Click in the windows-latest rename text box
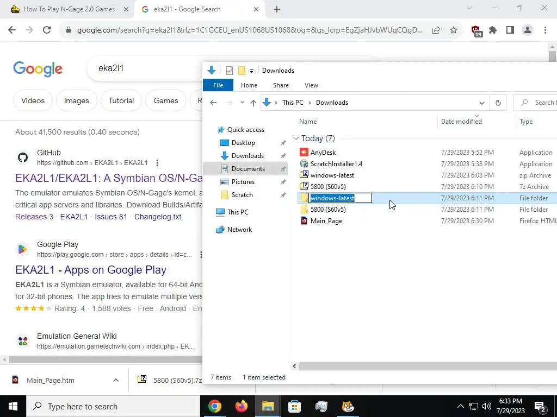557x417 pixels. (341, 198)
